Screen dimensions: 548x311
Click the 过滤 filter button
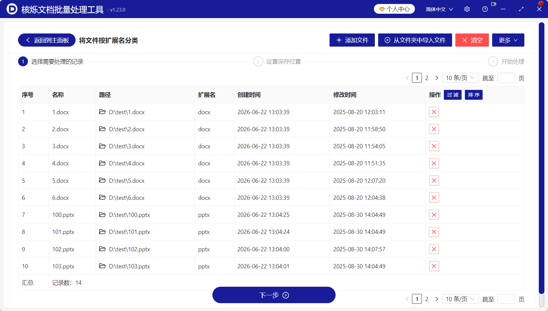pos(453,95)
